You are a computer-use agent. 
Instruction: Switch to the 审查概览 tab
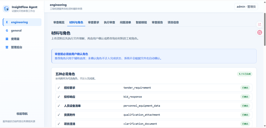(x=59, y=22)
